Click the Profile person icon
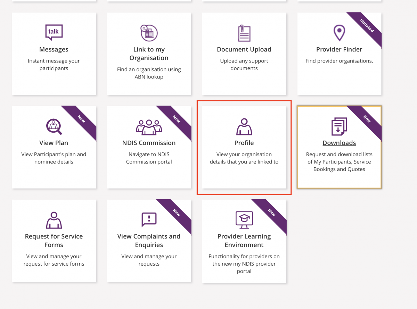417x309 pixels. 244,126
